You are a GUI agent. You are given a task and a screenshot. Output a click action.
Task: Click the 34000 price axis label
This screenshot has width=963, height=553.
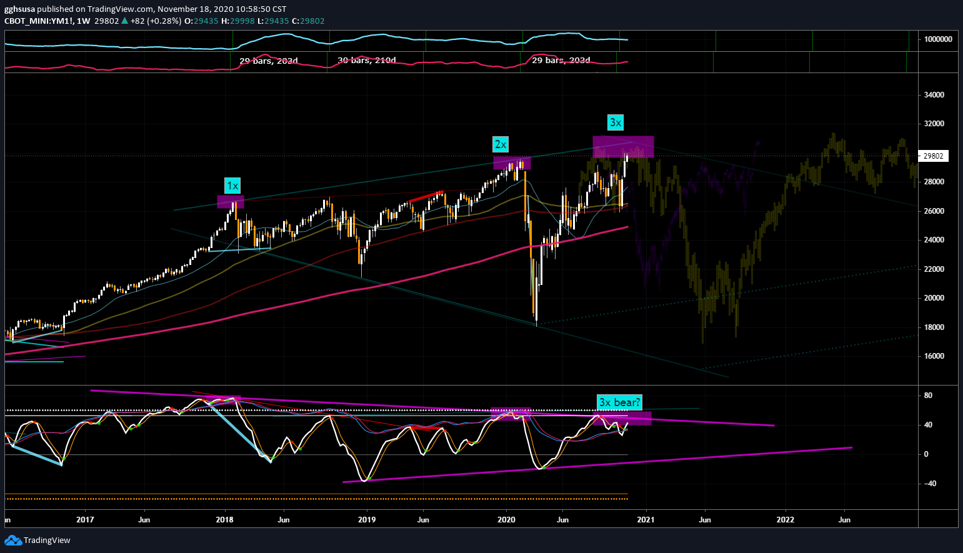pyautogui.click(x=934, y=95)
